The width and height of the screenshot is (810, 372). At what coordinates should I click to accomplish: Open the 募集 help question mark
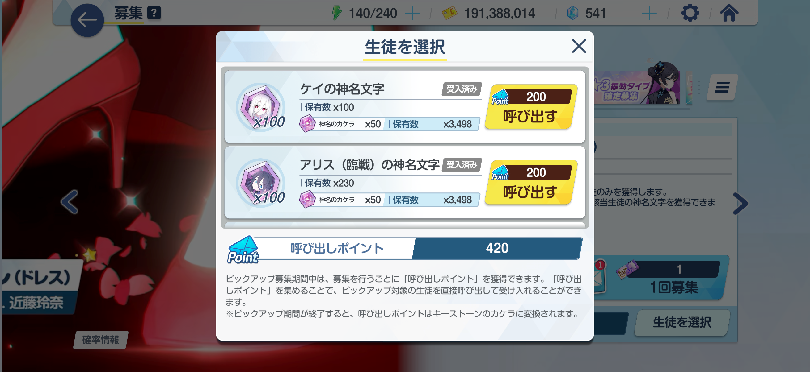[154, 13]
